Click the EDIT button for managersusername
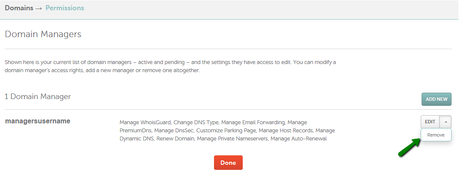The image size is (461, 175). pyautogui.click(x=430, y=122)
